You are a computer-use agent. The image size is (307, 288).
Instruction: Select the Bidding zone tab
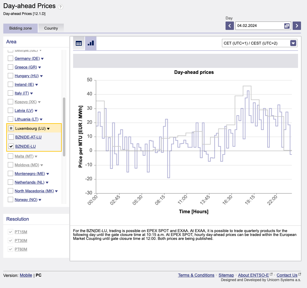(20, 28)
